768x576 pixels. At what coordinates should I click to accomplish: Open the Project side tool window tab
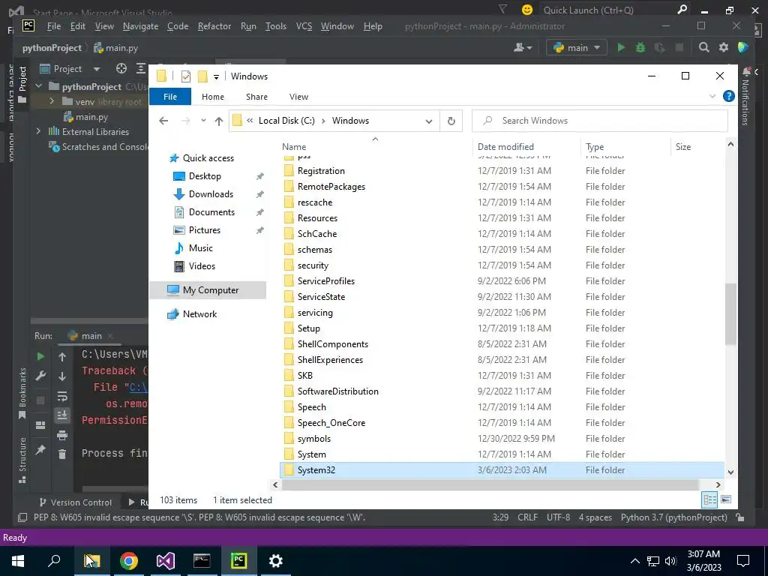(22, 84)
